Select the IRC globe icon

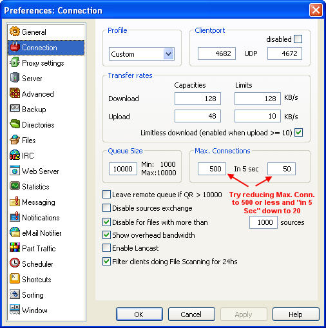15,155
